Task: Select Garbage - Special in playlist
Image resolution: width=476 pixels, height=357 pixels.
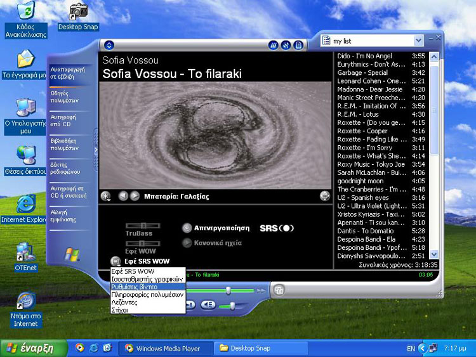Action: pos(381,72)
